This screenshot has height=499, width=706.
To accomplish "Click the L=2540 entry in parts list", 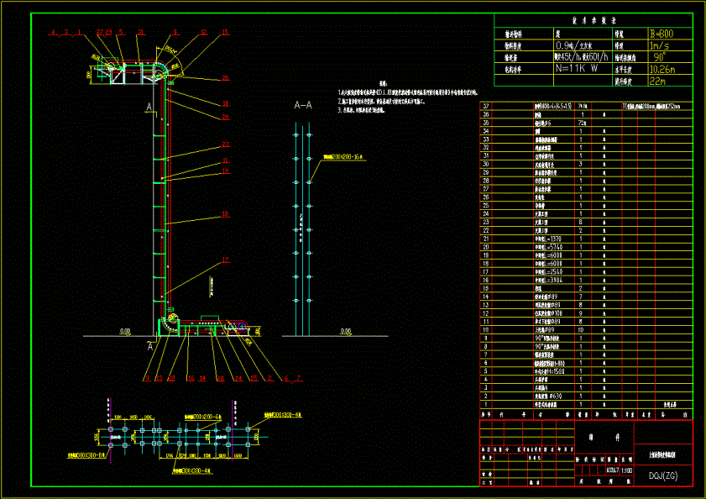I will click(x=548, y=272).
